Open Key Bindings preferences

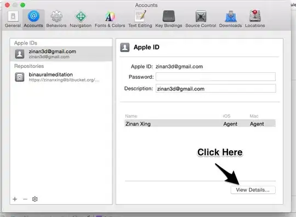pyautogui.click(x=169, y=19)
